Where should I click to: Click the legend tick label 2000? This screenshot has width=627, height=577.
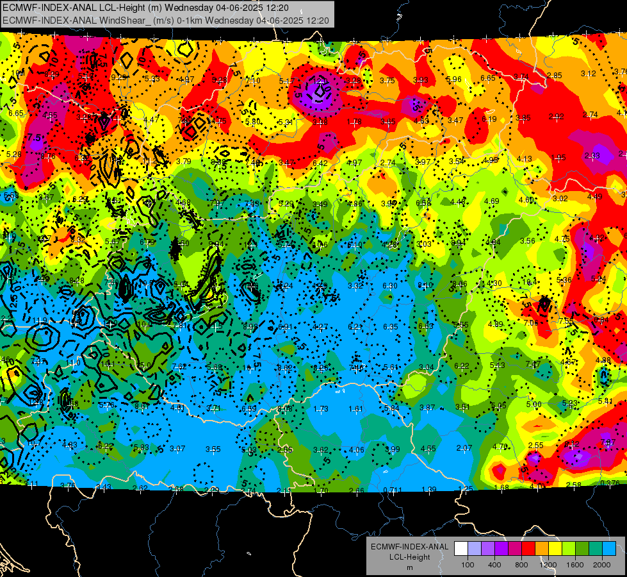(602, 565)
